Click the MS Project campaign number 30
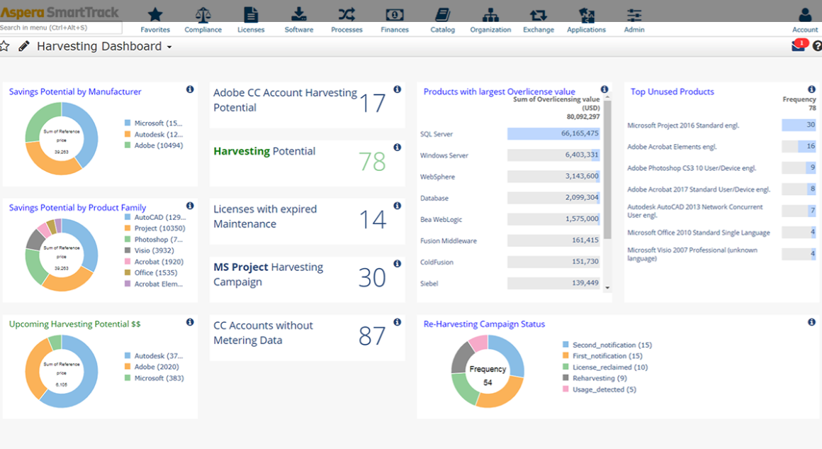This screenshot has width=822, height=449. click(x=373, y=278)
